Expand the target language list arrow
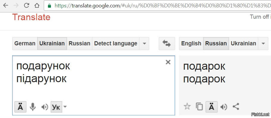Image resolution: width=271 pixels, height=118 pixels. [x=263, y=44]
